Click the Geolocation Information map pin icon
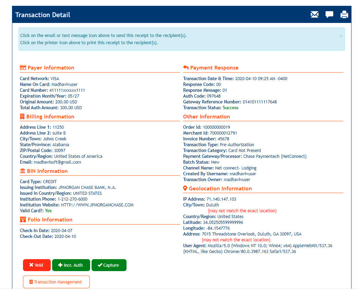 [186, 188]
